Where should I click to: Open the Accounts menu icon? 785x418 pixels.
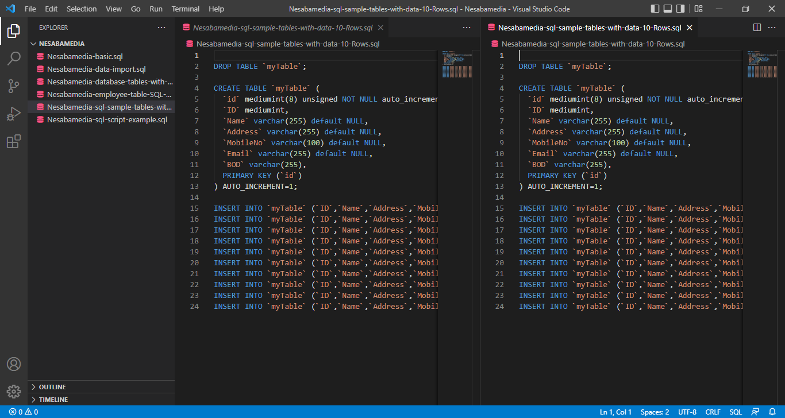pyautogui.click(x=14, y=364)
